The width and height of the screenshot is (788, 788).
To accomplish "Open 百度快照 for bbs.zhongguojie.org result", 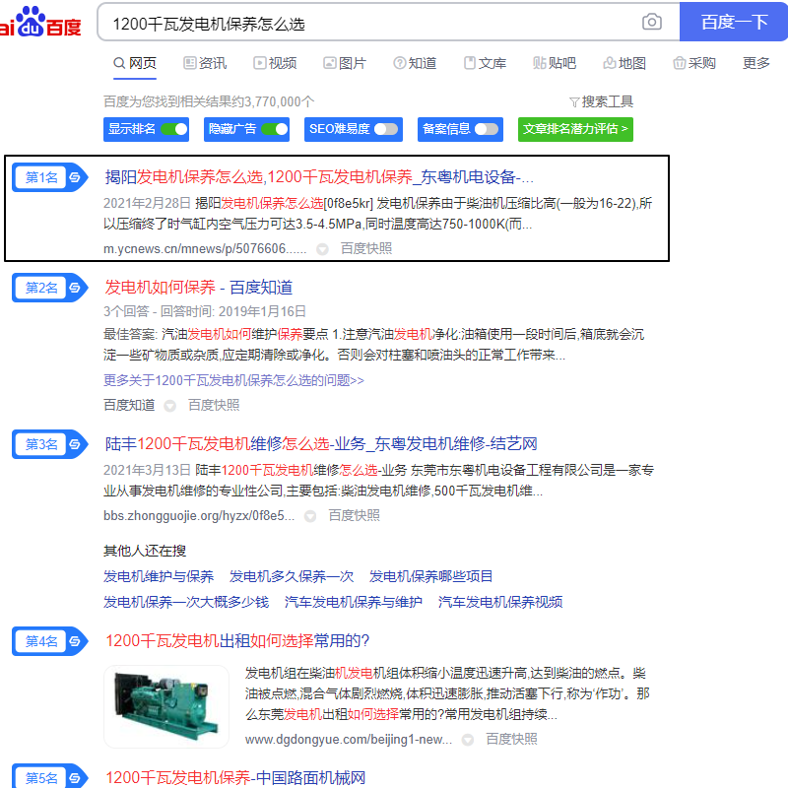I will 355,515.
